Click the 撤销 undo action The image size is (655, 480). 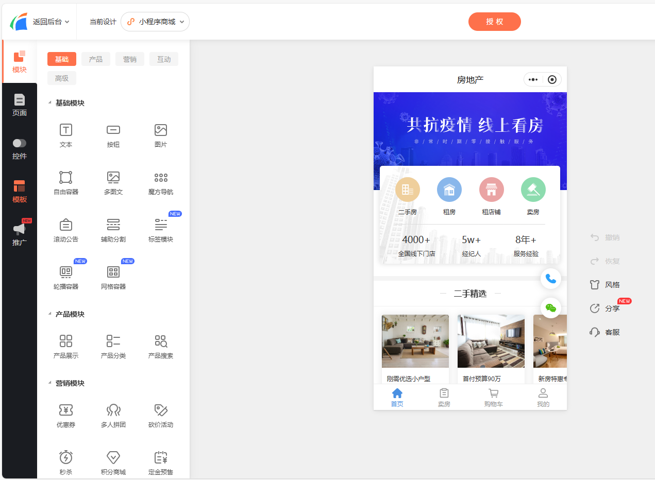[x=605, y=237]
